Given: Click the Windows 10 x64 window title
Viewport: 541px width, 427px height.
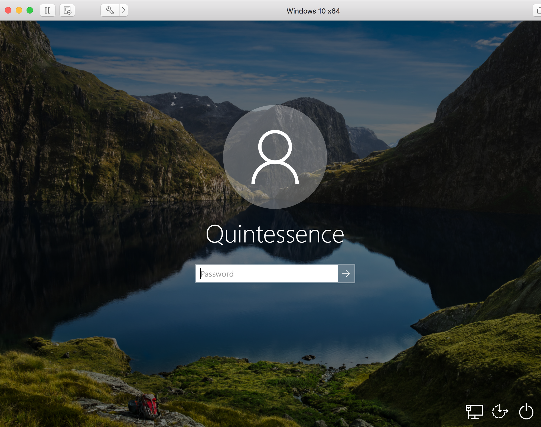Looking at the screenshot, I should (x=313, y=11).
